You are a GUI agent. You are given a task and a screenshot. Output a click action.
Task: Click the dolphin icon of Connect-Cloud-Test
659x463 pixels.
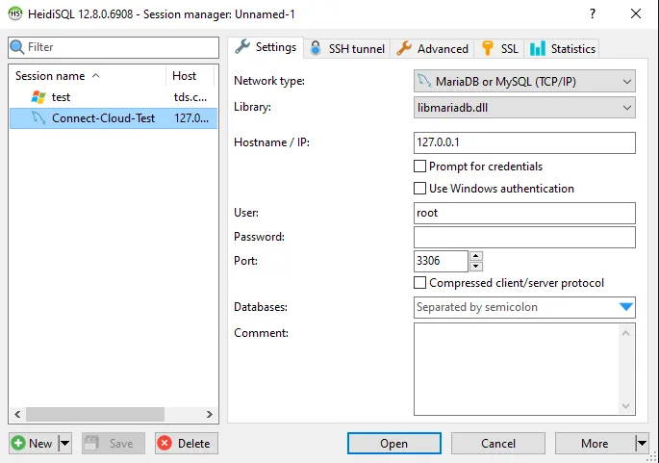(x=38, y=118)
